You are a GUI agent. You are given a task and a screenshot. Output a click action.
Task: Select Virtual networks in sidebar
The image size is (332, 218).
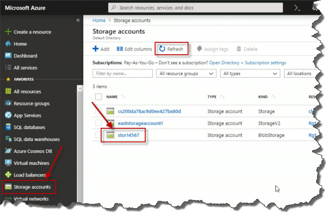(31, 199)
